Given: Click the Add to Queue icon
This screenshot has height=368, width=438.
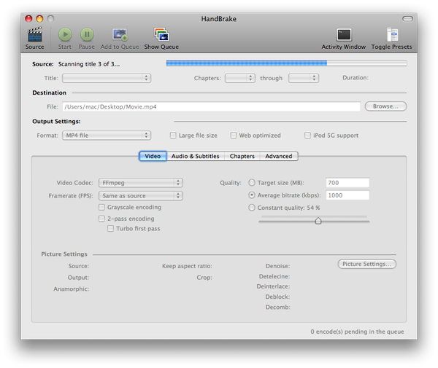Looking at the screenshot, I should tap(120, 34).
